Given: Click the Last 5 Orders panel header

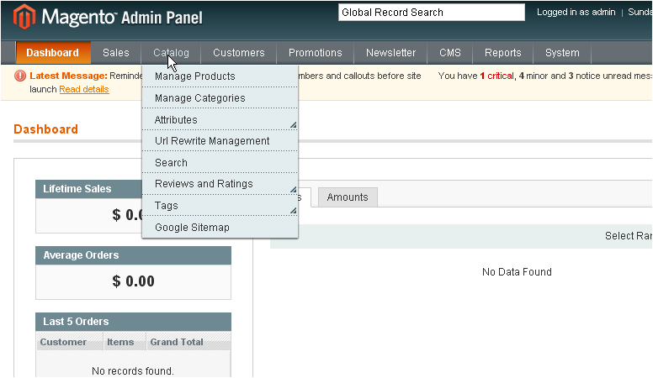Looking at the screenshot, I should (x=133, y=322).
